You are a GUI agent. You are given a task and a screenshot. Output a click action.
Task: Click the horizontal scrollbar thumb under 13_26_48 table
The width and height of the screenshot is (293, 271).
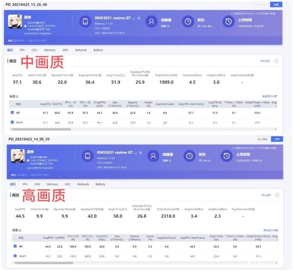(41, 129)
